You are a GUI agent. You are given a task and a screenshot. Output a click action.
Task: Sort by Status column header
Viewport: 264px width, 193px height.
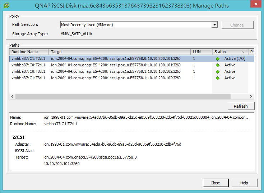click(x=230, y=52)
